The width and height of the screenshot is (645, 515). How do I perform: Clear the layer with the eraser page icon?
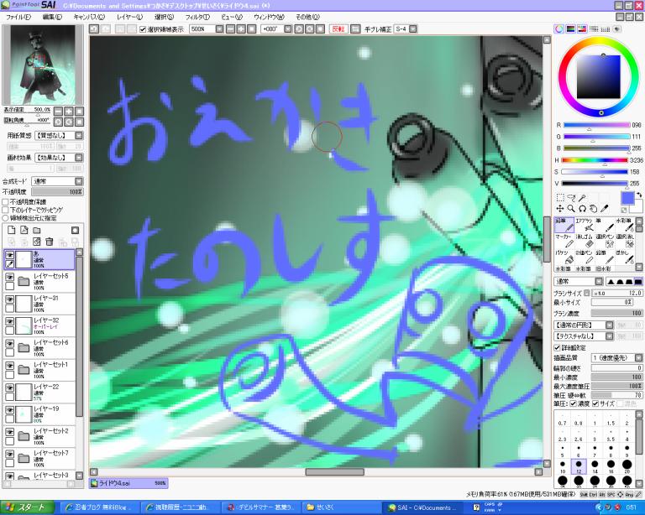coord(37,242)
